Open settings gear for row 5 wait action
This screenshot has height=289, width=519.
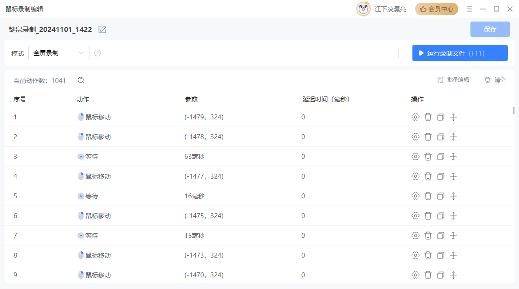(x=416, y=196)
